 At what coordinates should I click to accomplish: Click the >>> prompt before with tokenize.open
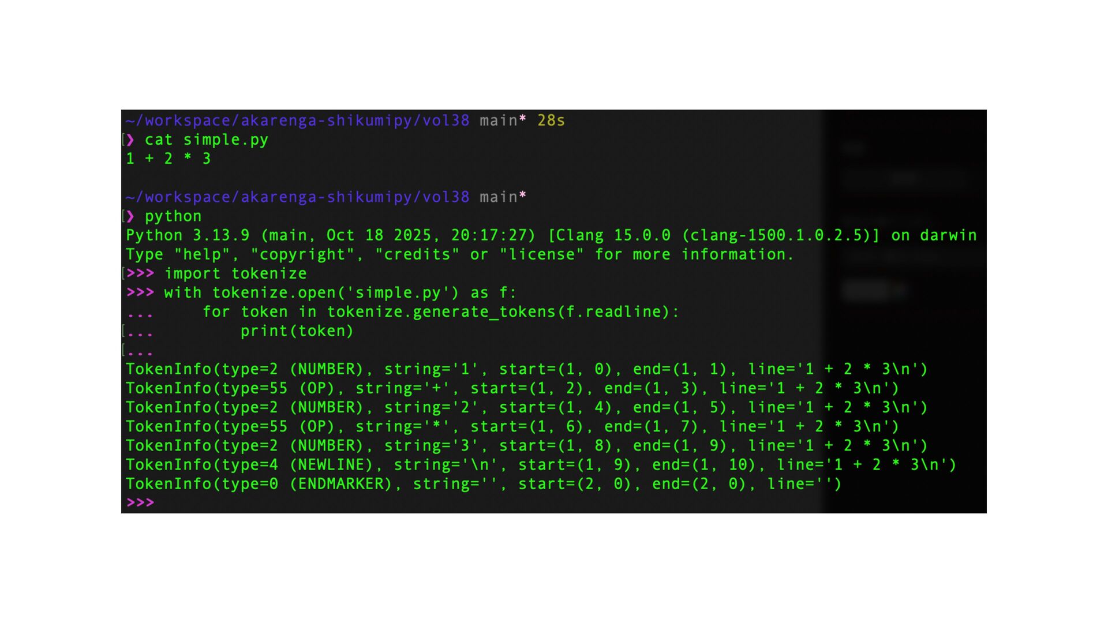click(140, 292)
